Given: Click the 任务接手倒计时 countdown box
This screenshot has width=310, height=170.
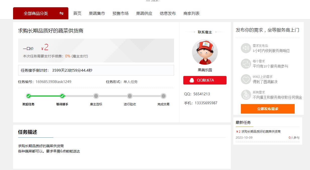Looking at the screenshot, I should 96,70.
